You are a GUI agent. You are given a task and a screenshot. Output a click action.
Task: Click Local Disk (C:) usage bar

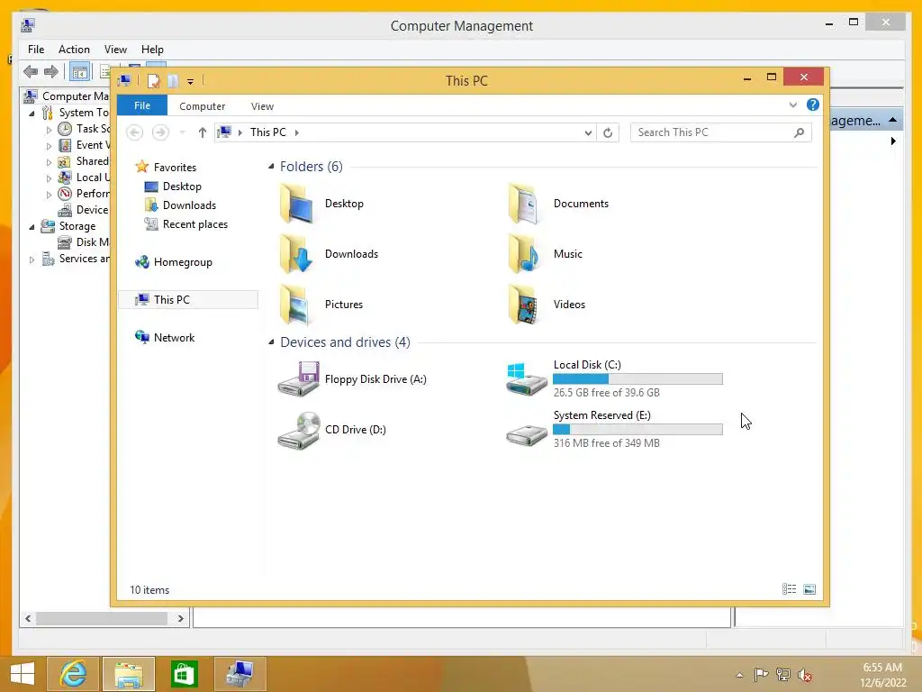point(637,379)
